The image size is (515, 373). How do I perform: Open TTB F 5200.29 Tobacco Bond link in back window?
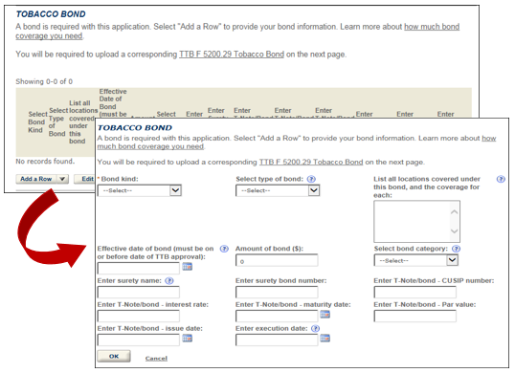tap(232, 55)
